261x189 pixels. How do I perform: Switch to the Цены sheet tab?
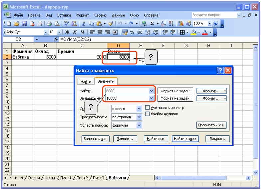(x=49, y=178)
